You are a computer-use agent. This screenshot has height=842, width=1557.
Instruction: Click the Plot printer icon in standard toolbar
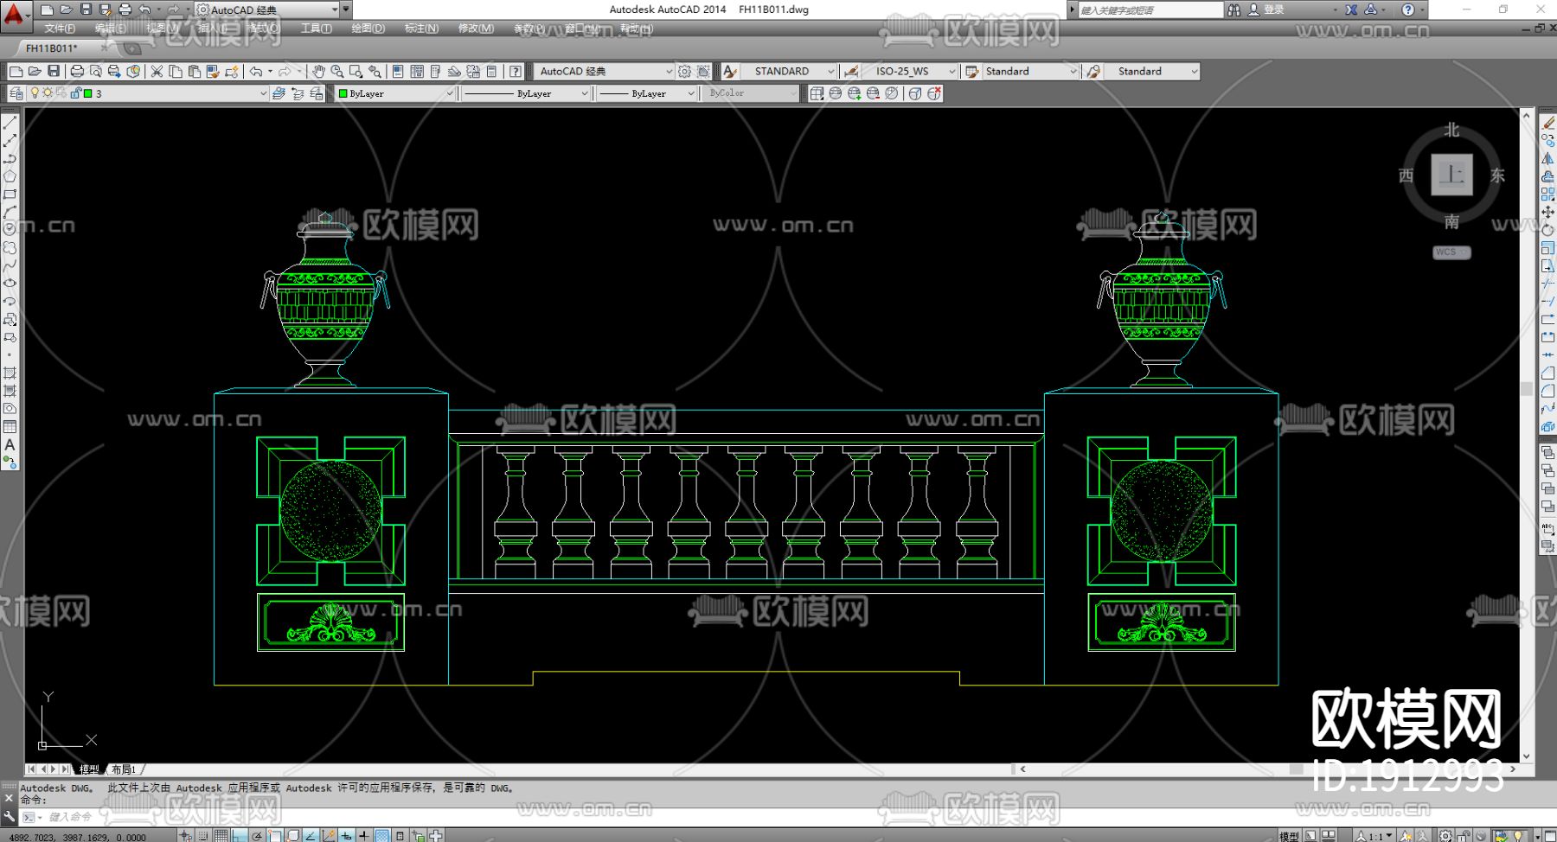pyautogui.click(x=77, y=72)
